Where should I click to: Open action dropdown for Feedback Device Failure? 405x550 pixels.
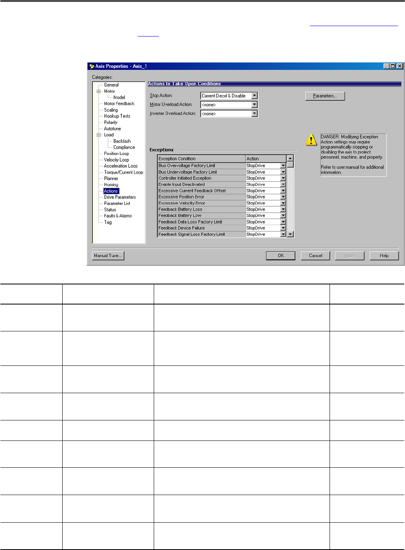[283, 228]
